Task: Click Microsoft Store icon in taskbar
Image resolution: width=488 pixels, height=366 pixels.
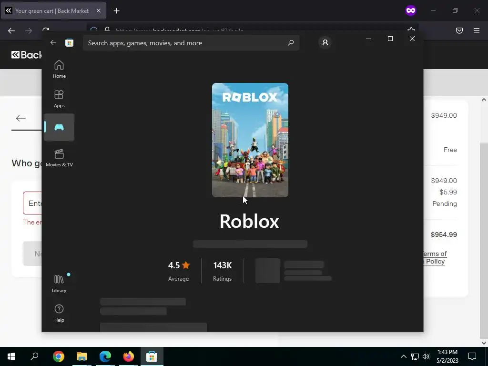Action: tap(152, 356)
